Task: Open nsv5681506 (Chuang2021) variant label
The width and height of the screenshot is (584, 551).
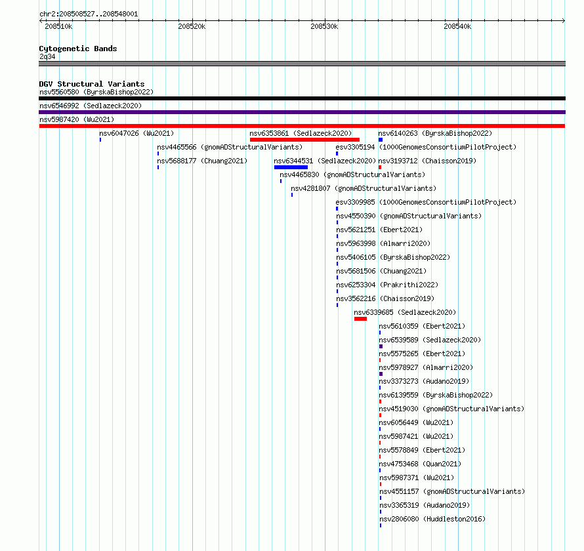Action: 381,271
